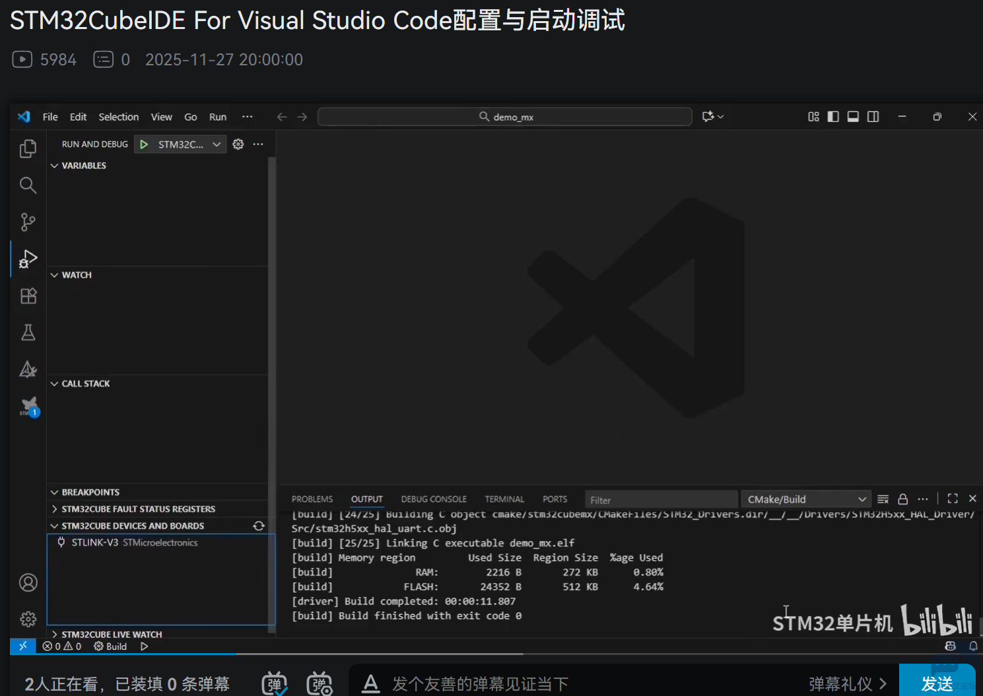Open the Explorer icon in activity bar
This screenshot has width=983, height=696.
click(28, 149)
